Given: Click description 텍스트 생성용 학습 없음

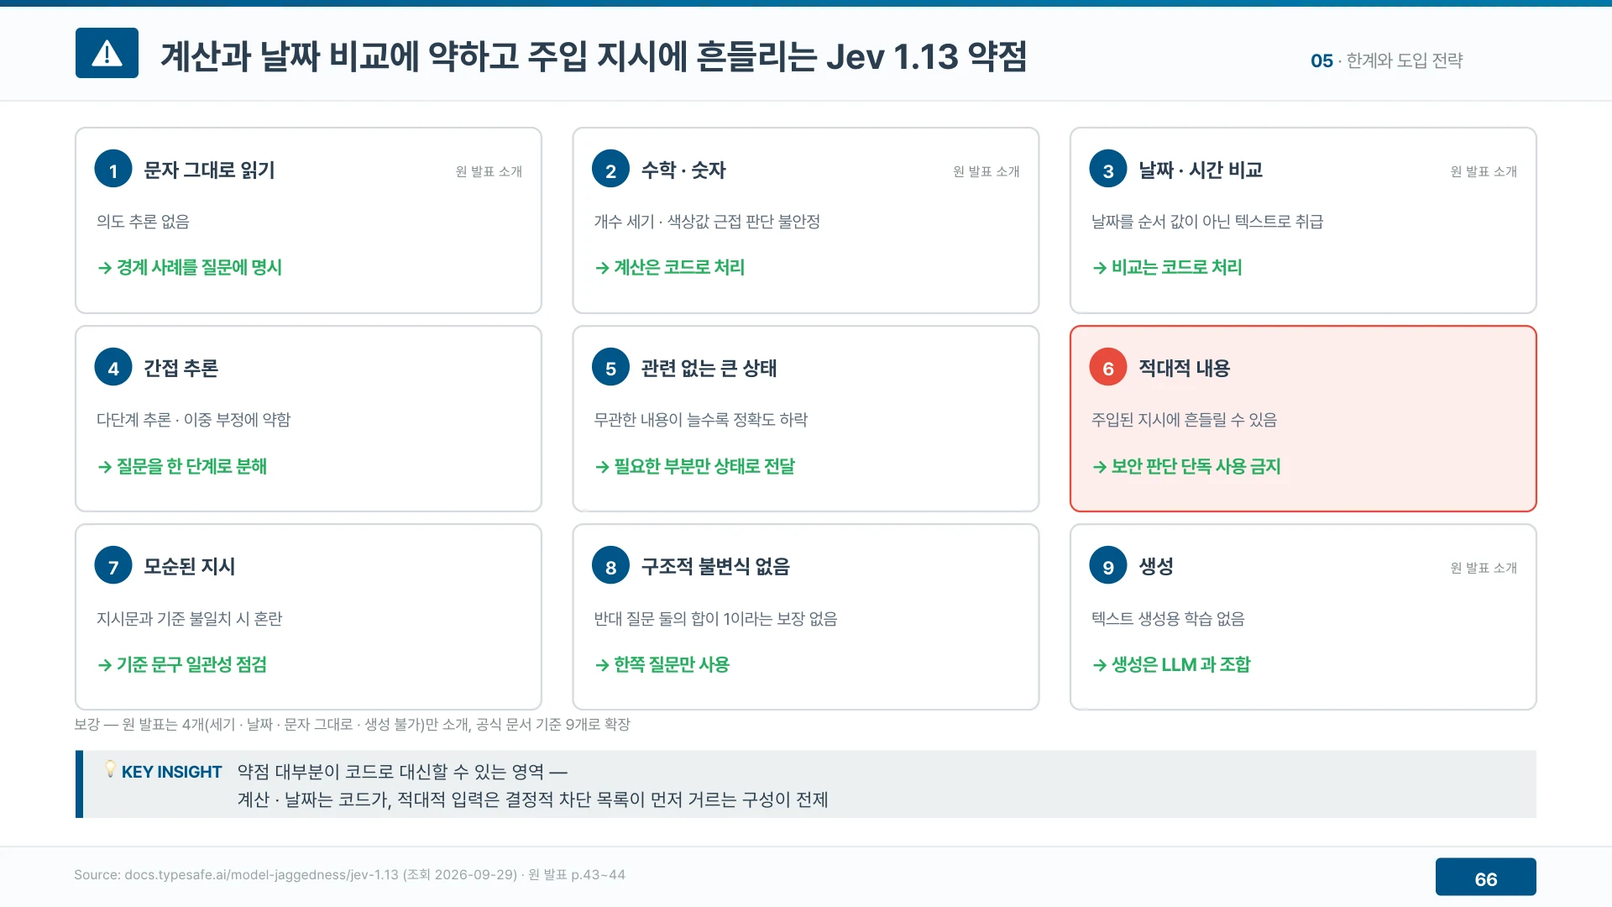Looking at the screenshot, I should (x=1168, y=619).
